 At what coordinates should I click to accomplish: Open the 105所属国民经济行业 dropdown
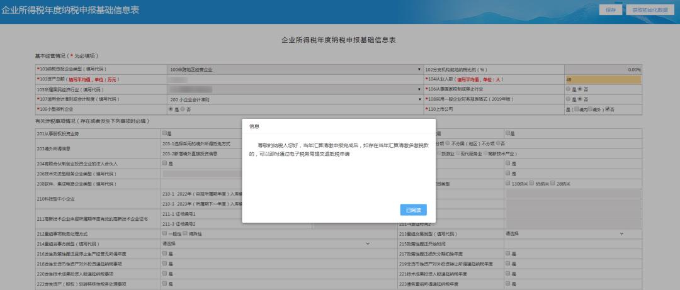[294, 89]
